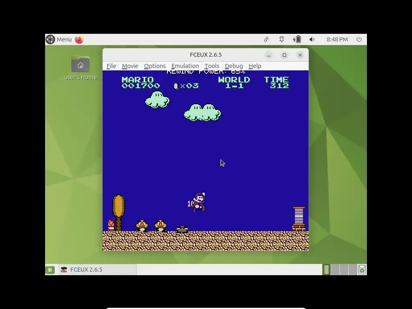Open the Emulation menu
Image resolution: width=412 pixels, height=309 pixels.
(185, 66)
